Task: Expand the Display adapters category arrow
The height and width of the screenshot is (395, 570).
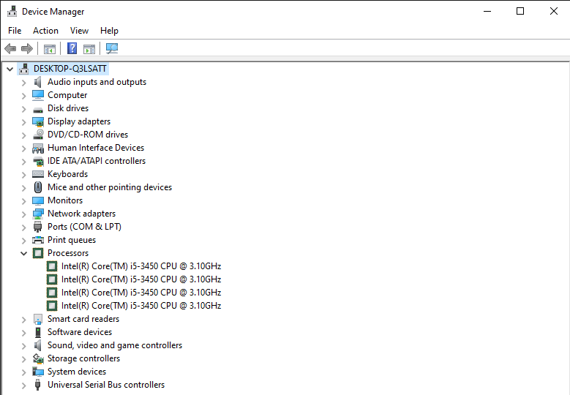Action: click(x=23, y=122)
